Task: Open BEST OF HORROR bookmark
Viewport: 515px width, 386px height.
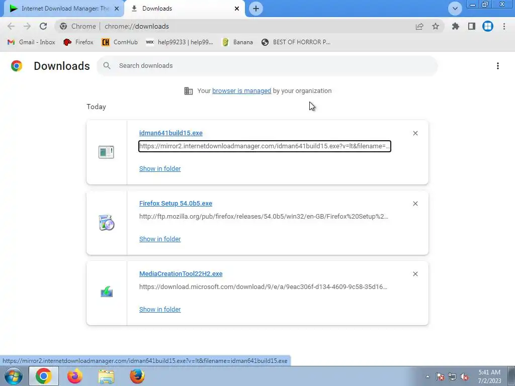Action: [296, 42]
